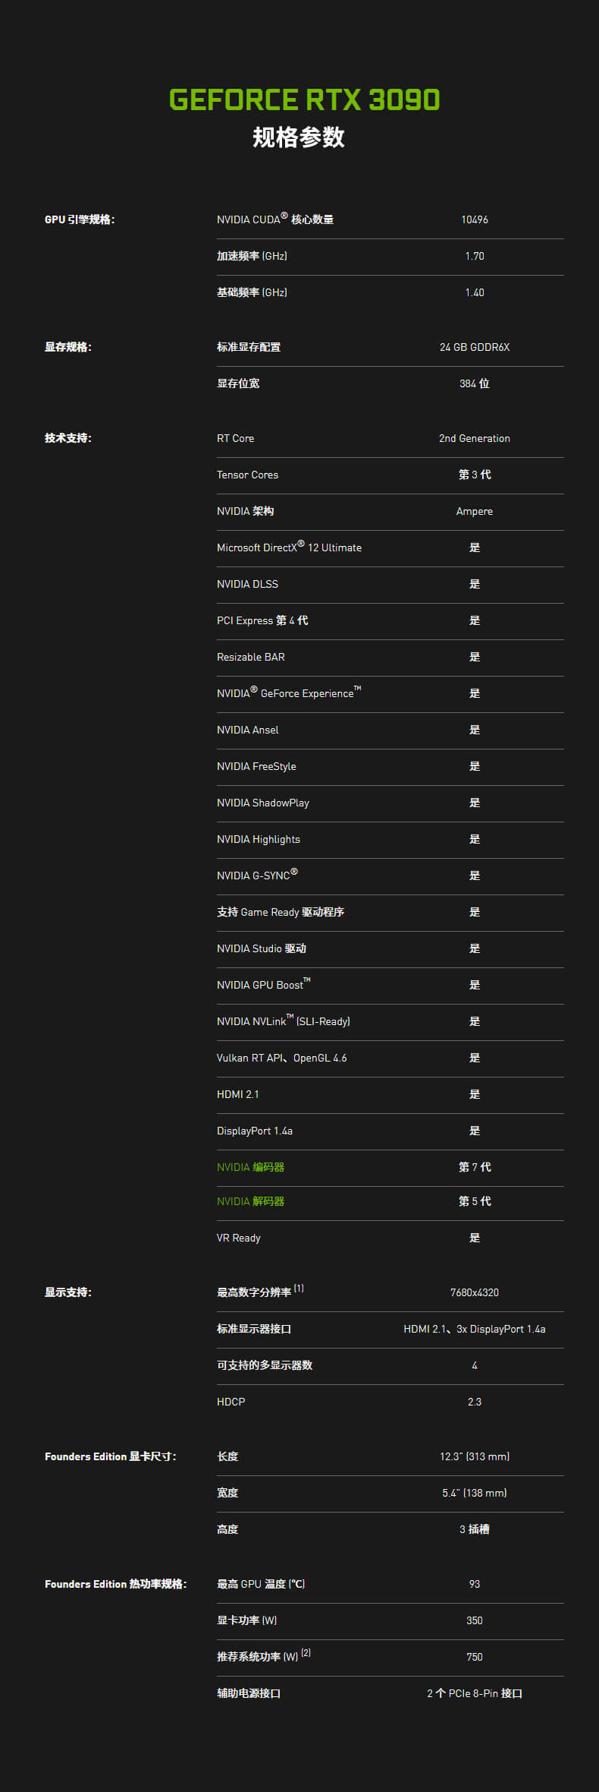Select the HDMI 2.1、3x DisplayPort 1.4a value

474,1329
